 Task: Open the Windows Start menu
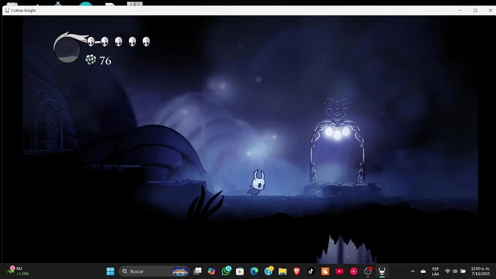coord(110,271)
